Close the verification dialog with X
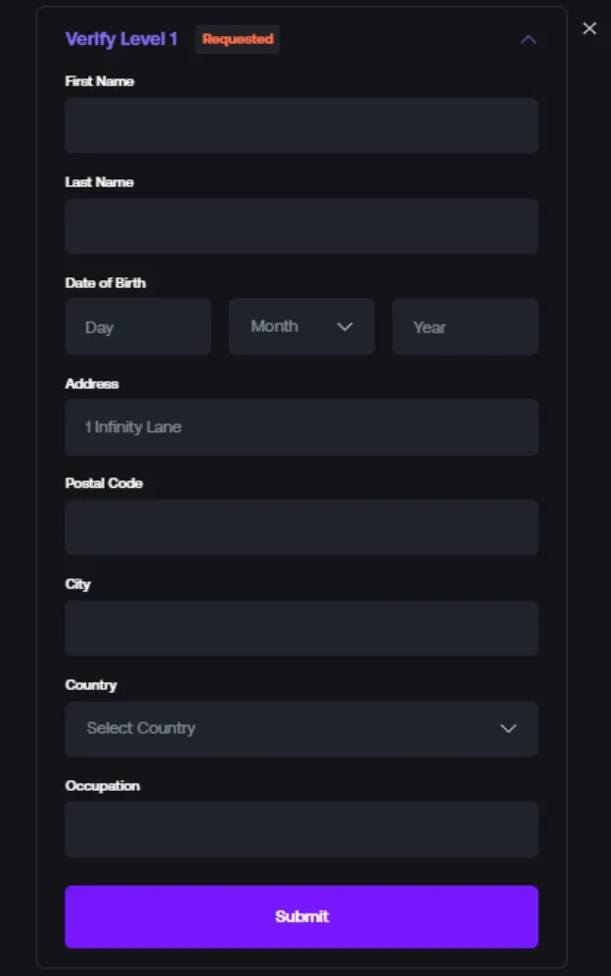 [x=589, y=28]
